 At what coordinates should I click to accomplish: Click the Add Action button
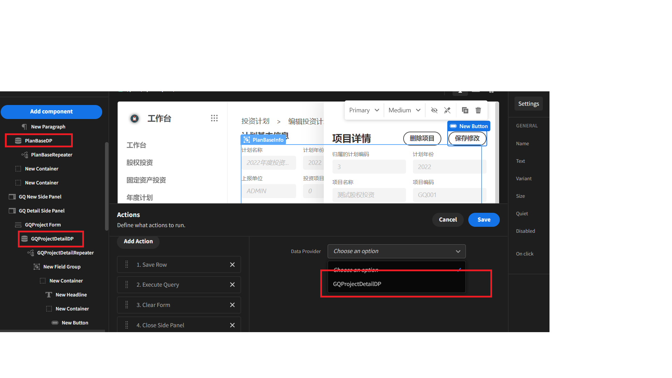pyautogui.click(x=138, y=241)
